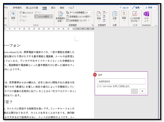Click the コメント button at top right
The width and height of the screenshot is (164, 122).
point(124,8)
